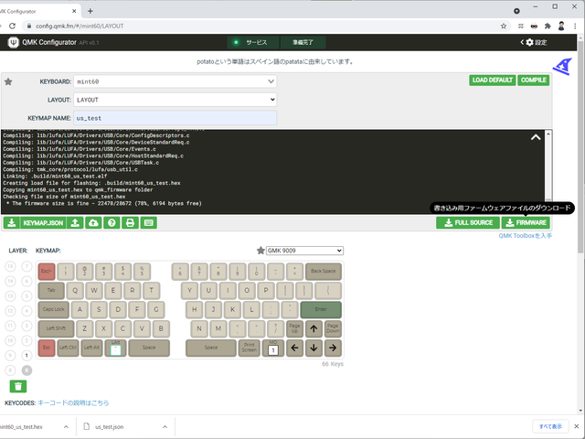The width and height of the screenshot is (585, 439).
Task: Select layer 2 in the layer selector
Action: 27,339
